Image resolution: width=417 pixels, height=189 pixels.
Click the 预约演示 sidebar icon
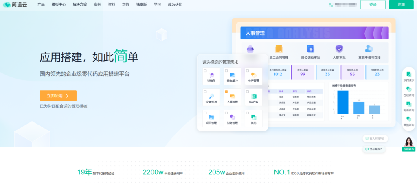[x=409, y=74]
